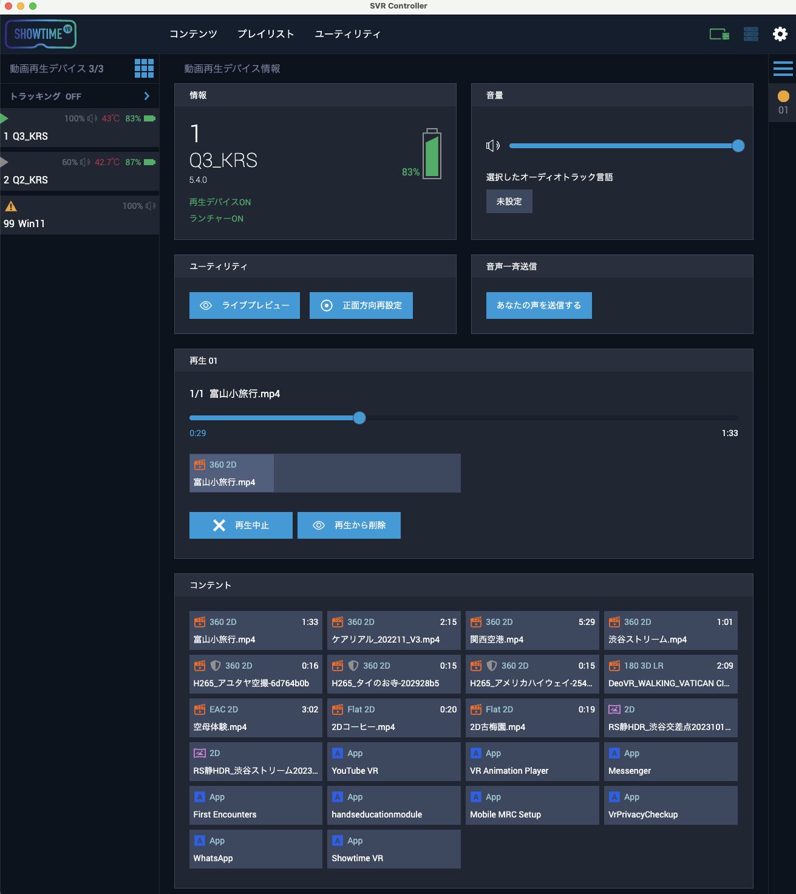This screenshot has width=796, height=894.
Task: Click speaker icon of Win11 row
Action: pos(151,206)
